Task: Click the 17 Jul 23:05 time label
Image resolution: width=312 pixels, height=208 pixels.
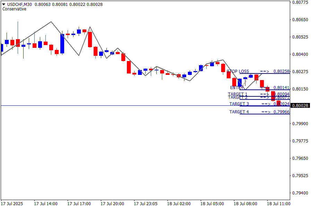Action: 146,204
